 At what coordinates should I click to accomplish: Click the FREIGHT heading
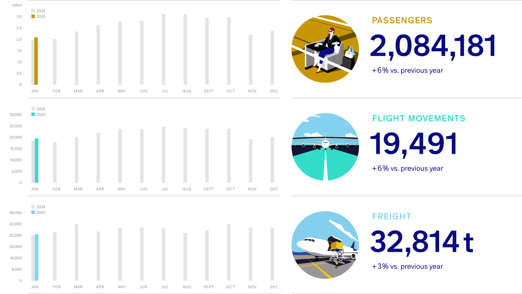pos(391,216)
